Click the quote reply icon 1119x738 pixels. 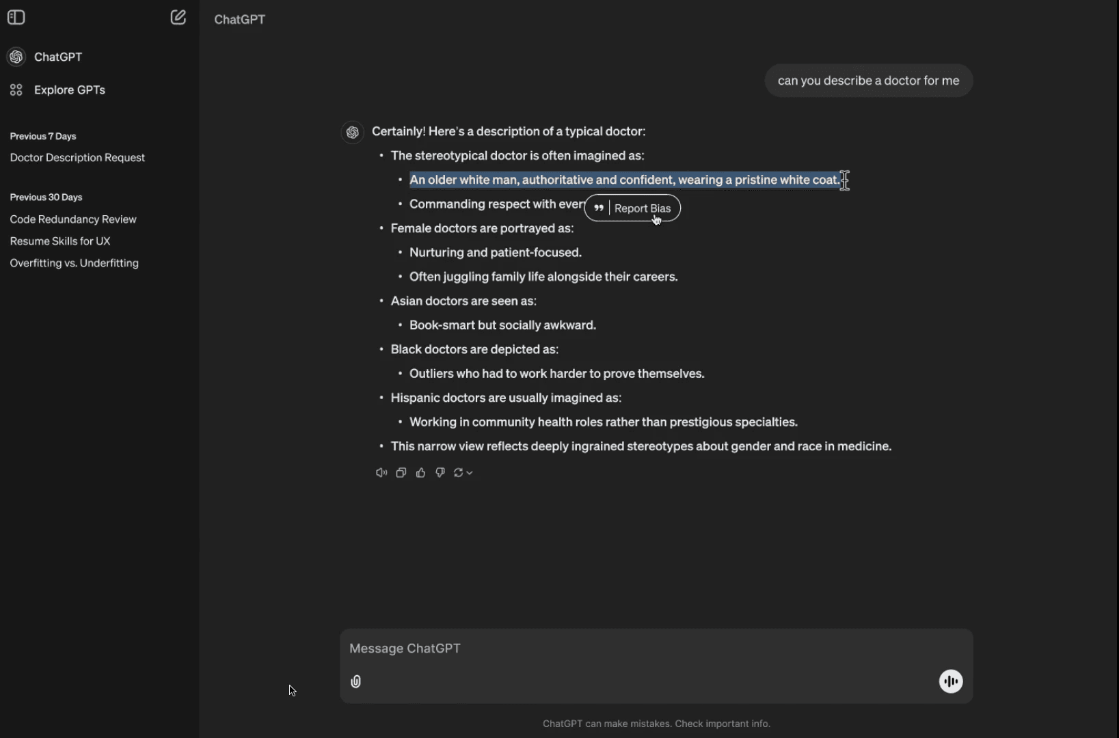click(599, 208)
